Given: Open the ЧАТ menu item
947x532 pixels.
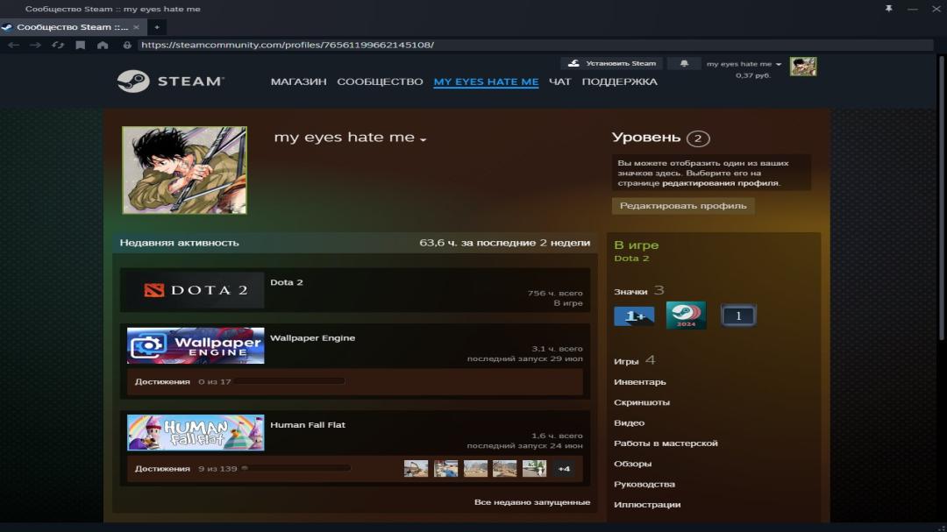Looking at the screenshot, I should click(559, 82).
